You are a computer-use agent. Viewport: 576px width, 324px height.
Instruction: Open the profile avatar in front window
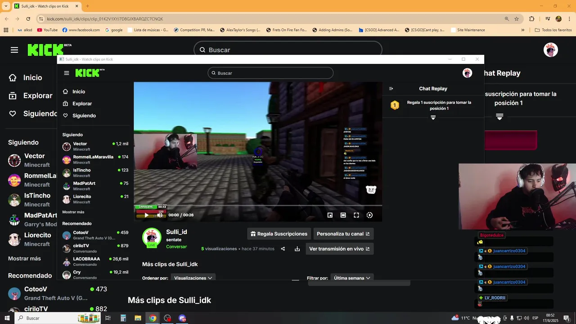point(467,73)
